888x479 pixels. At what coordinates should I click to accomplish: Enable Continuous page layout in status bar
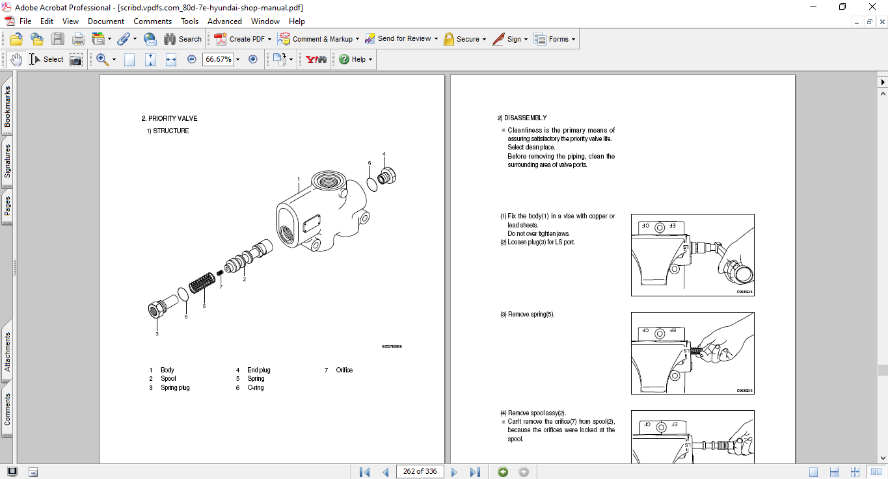834,472
